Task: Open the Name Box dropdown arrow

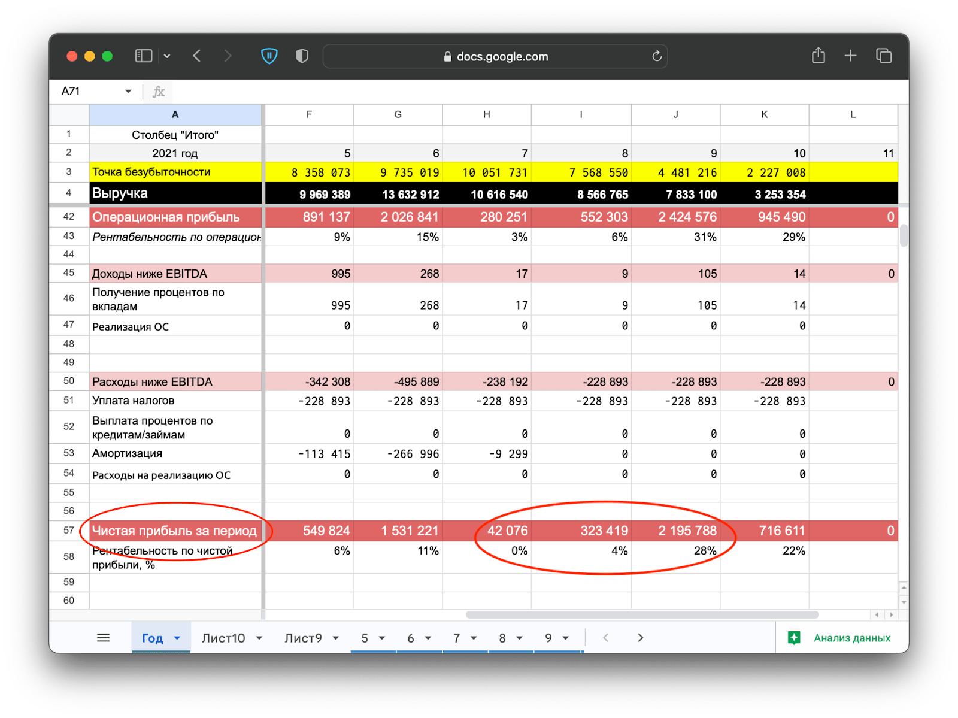Action: pos(128,92)
